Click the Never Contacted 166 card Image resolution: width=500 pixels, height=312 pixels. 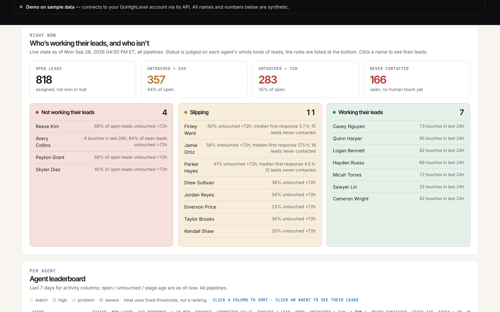click(417, 80)
